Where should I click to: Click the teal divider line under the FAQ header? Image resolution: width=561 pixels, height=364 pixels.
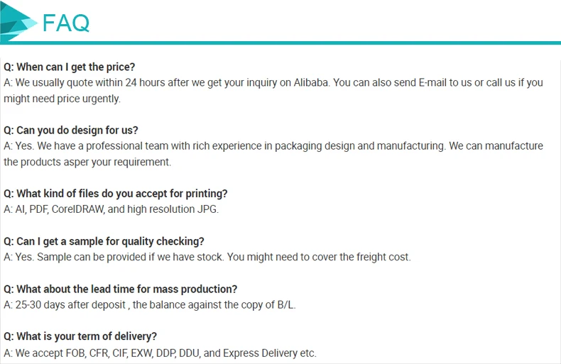(x=284, y=43)
